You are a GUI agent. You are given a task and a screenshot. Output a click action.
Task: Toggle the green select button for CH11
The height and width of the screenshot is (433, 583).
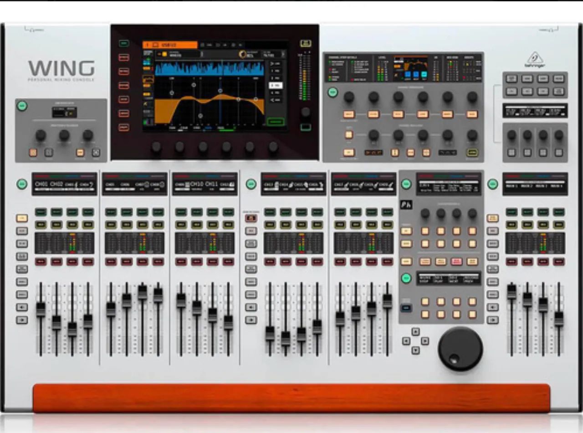(213, 212)
